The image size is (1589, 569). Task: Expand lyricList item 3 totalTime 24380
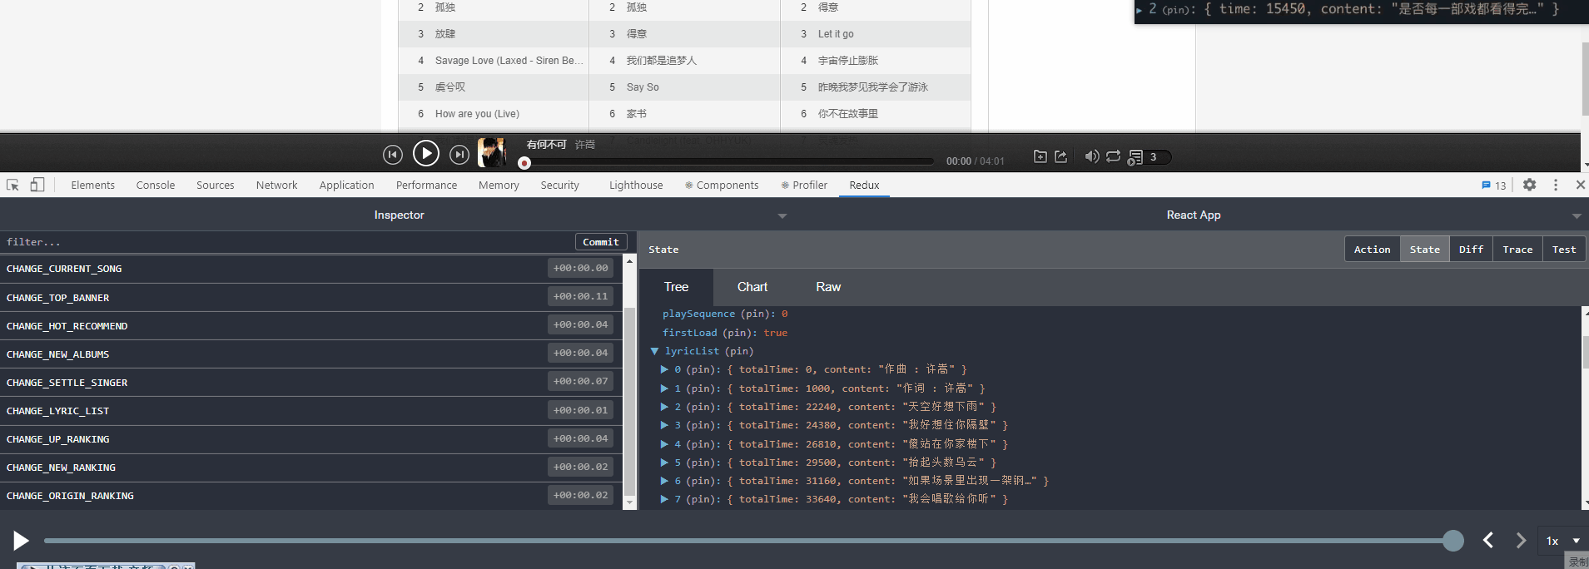click(664, 425)
